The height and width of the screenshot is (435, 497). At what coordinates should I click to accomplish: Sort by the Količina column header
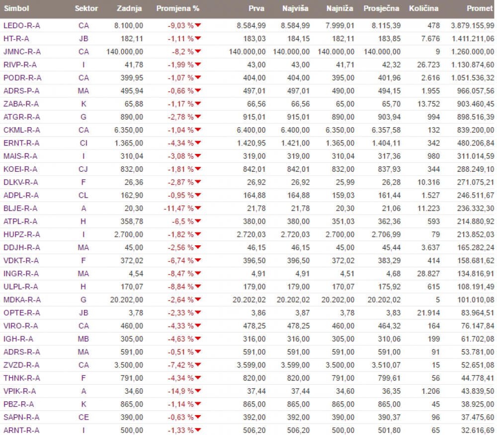[423, 8]
